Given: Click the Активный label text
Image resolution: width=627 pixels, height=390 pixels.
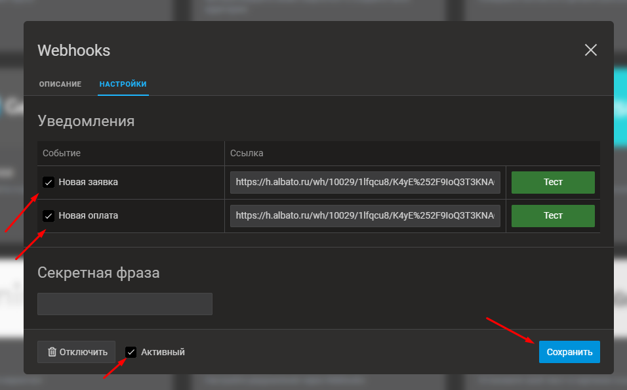Looking at the screenshot, I should tap(163, 352).
